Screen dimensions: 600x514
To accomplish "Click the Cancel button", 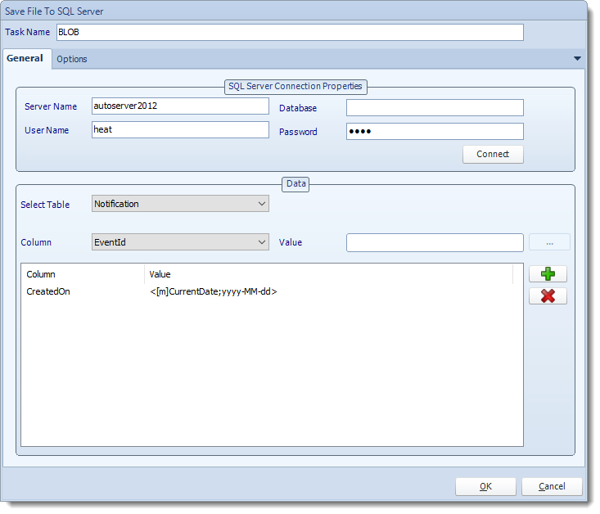I will tap(552, 486).
